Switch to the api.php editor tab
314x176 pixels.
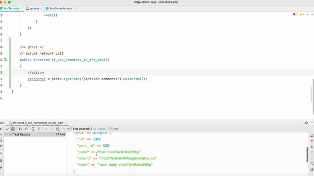34,8
